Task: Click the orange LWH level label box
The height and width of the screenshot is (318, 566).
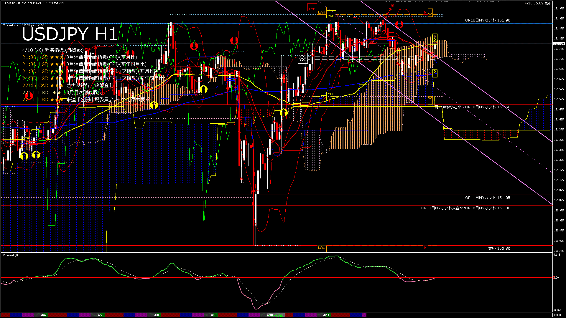Action: pyautogui.click(x=321, y=12)
